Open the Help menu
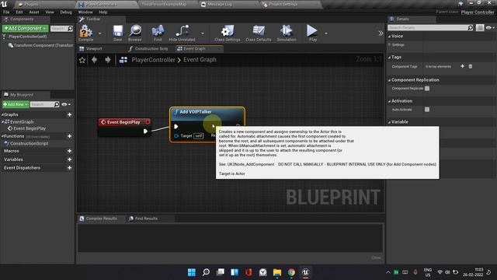Image resolution: width=497 pixels, height=280 pixels. 103,12
